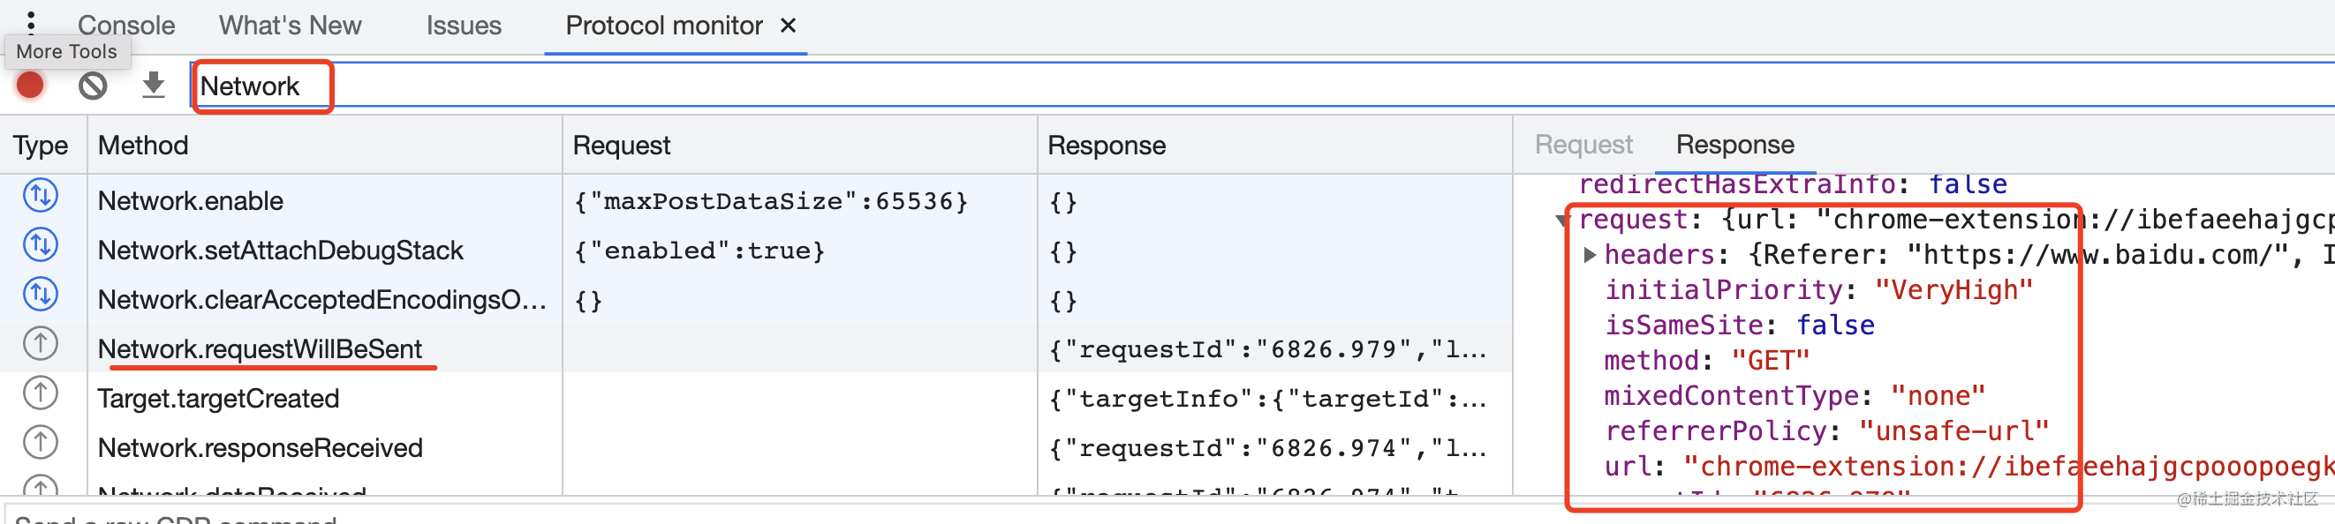Clear all protocol messages
The height and width of the screenshot is (524, 2335).
(x=93, y=86)
